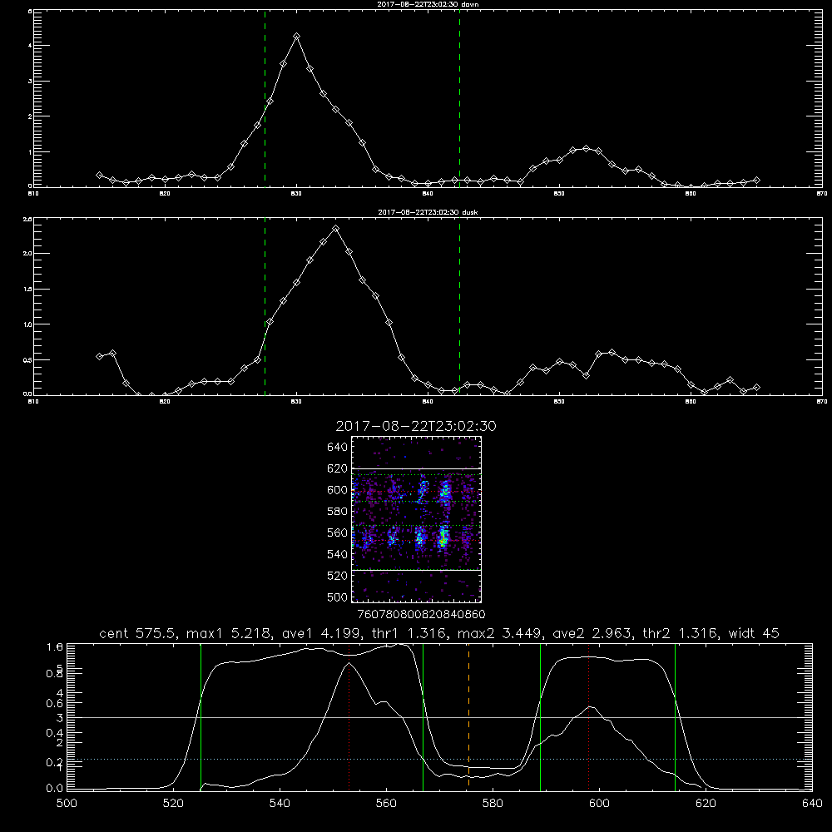Click the '2017-08-22T23:02:30 dusk' plot title

(428, 212)
